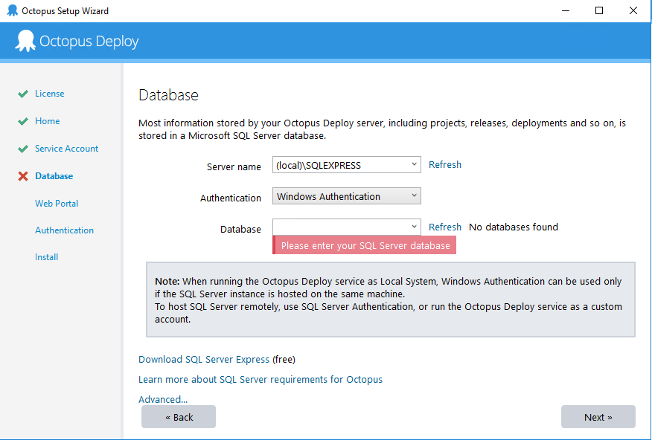The height and width of the screenshot is (440, 652).
Task: Refresh the Server name list
Action: point(444,164)
